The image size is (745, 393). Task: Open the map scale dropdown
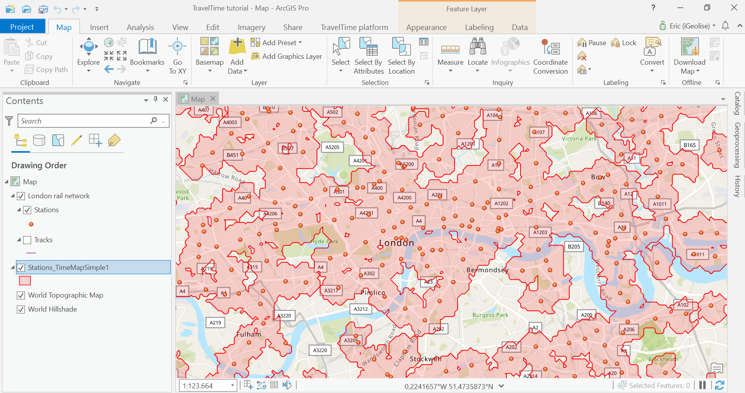(232, 385)
